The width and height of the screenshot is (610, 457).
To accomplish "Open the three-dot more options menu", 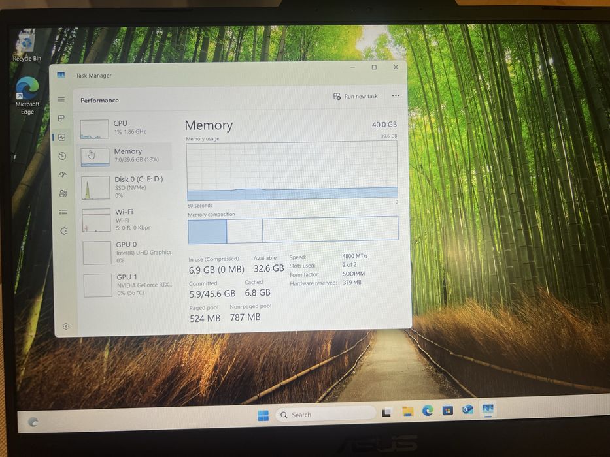I will tap(396, 95).
